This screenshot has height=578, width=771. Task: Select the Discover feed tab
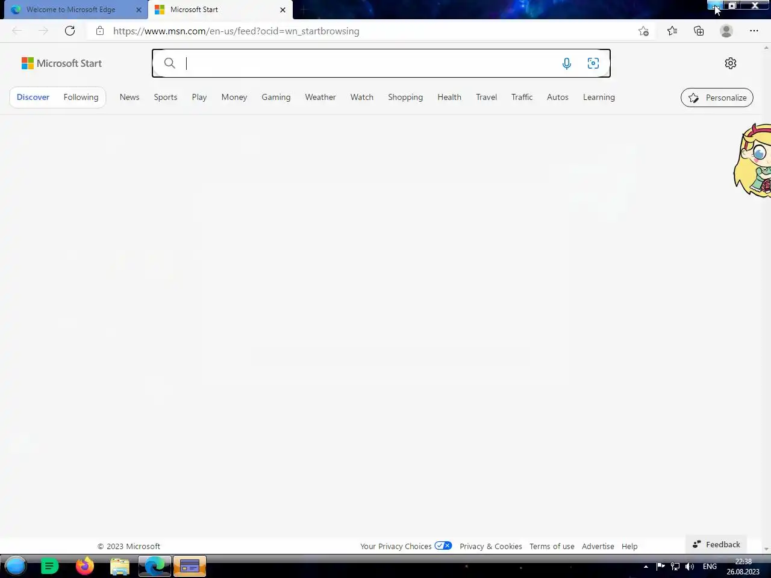33,97
